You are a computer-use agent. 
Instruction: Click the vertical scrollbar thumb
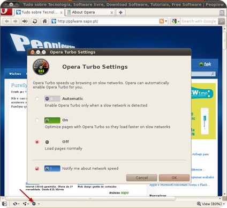click(x=225, y=40)
